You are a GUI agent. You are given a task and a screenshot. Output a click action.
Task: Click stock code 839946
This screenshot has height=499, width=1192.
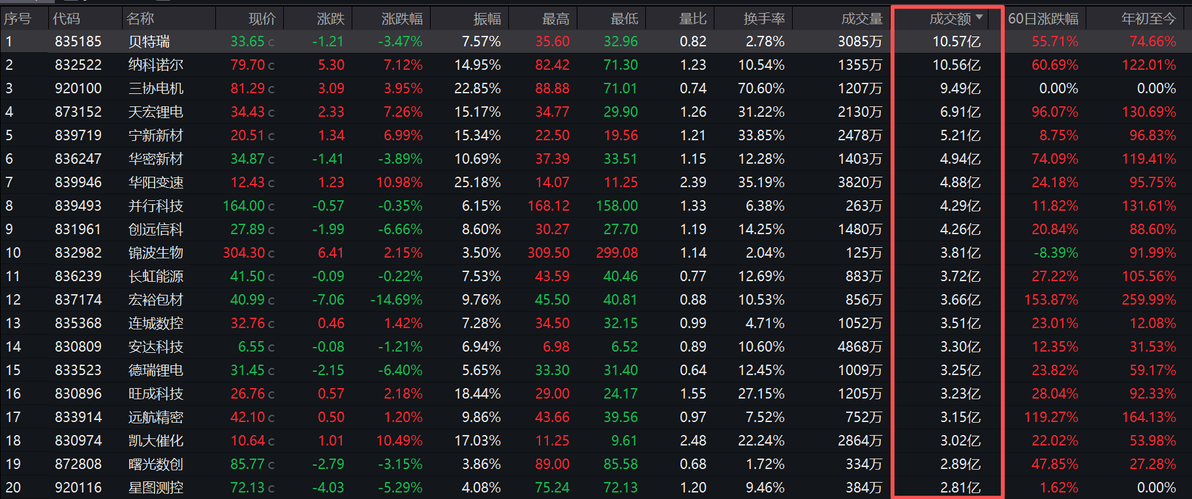tap(78, 183)
